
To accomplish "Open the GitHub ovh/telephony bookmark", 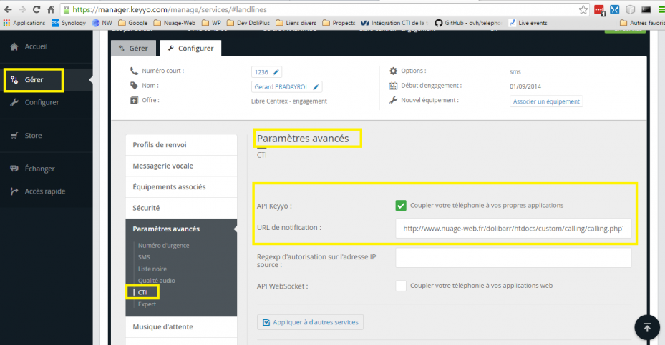I will pos(468,23).
